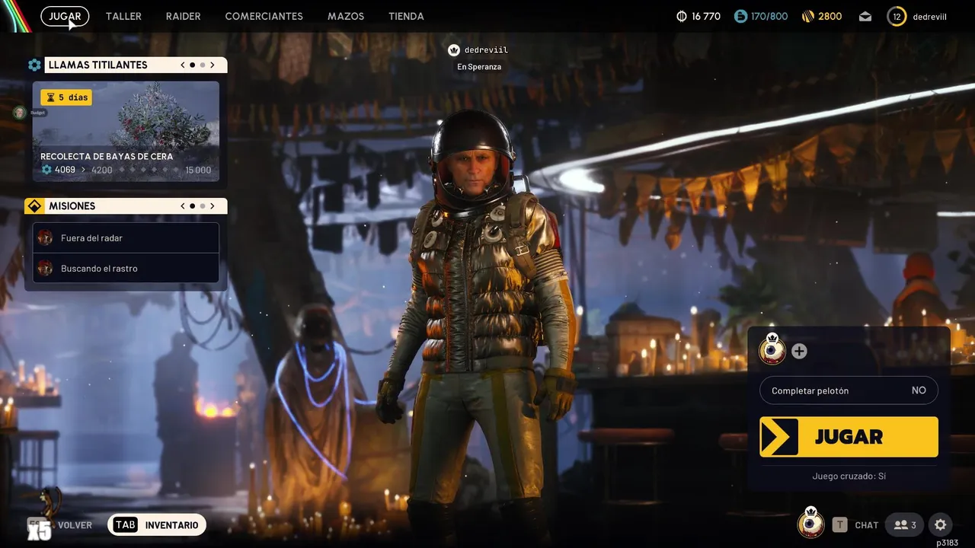Open the MAZOS tab
975x548 pixels.
[x=346, y=16]
